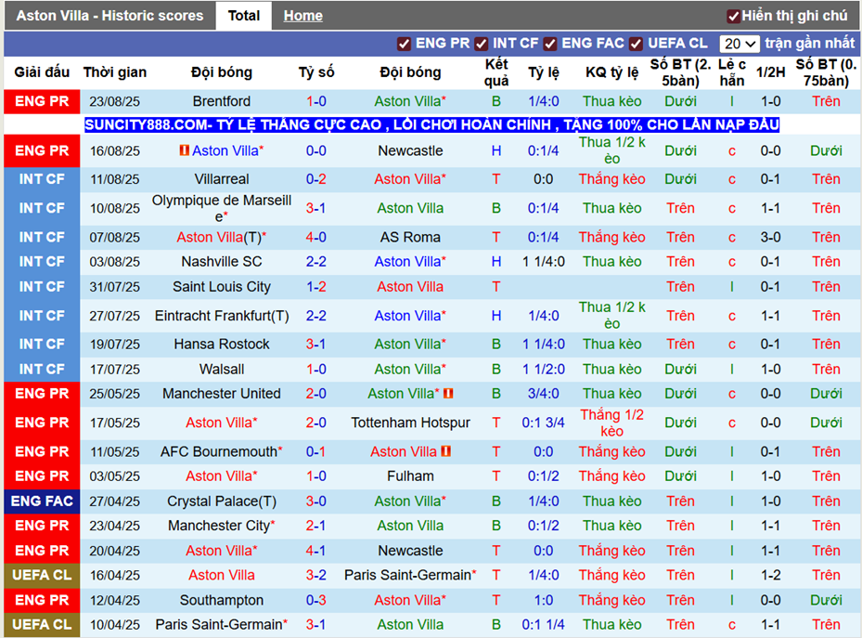Select Nashville SC team name
862x638 pixels.
[x=222, y=262]
